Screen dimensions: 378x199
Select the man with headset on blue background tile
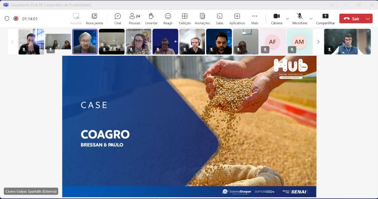point(165,42)
